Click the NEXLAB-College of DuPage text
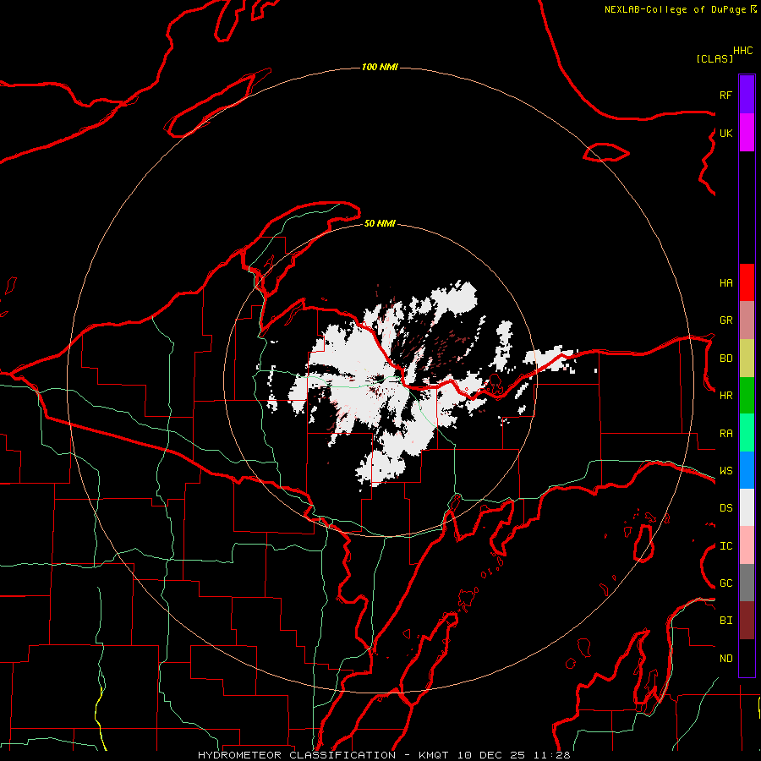The width and height of the screenshot is (761, 761). (x=675, y=9)
